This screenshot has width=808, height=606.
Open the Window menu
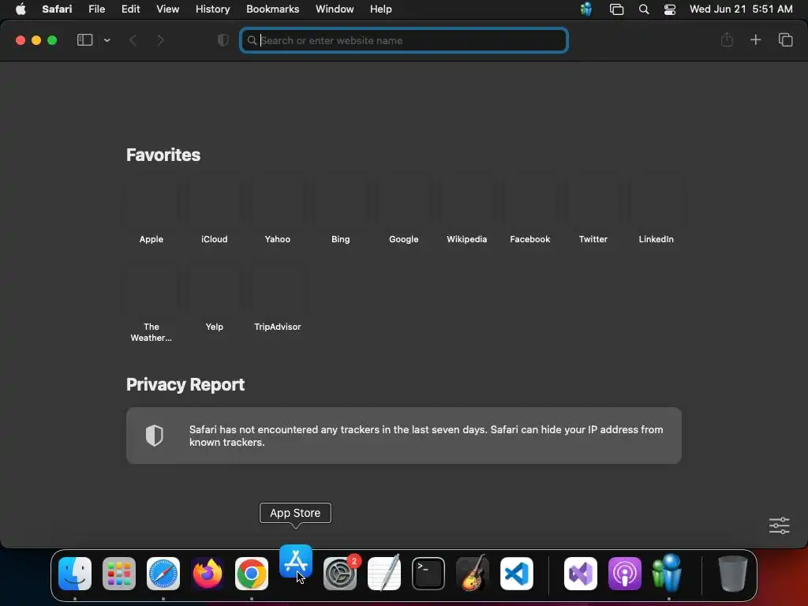pyautogui.click(x=335, y=9)
